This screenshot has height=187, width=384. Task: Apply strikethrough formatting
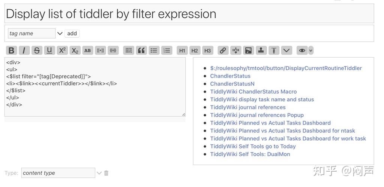37,50
